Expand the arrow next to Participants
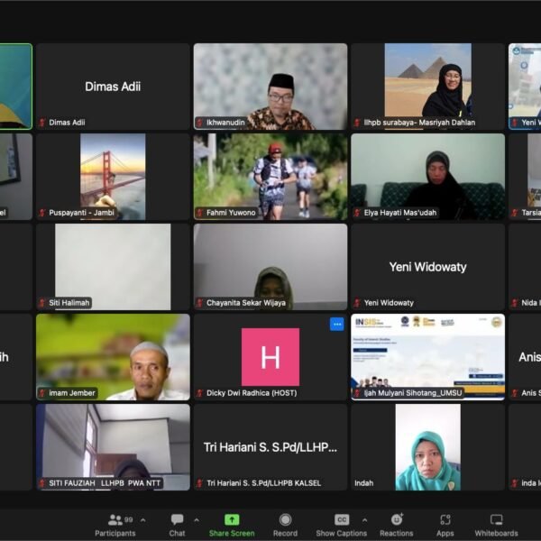Viewport: 541px width, 541px height. coord(142,519)
